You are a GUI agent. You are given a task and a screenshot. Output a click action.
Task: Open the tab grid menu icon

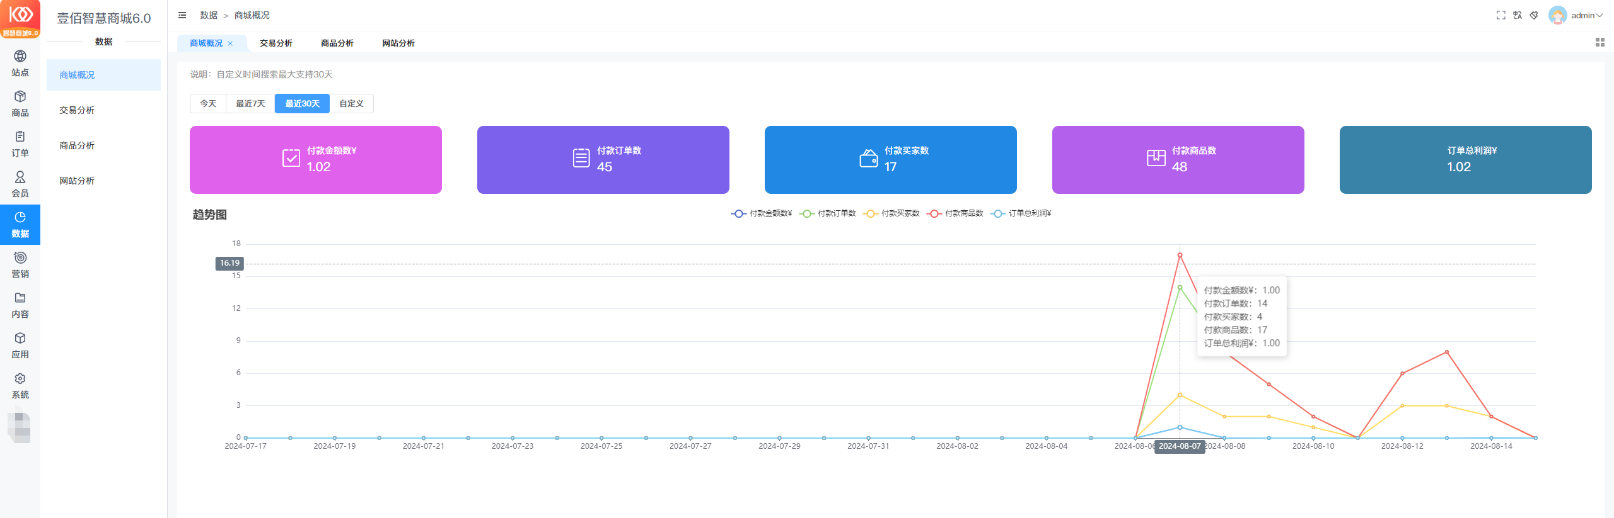1599,42
